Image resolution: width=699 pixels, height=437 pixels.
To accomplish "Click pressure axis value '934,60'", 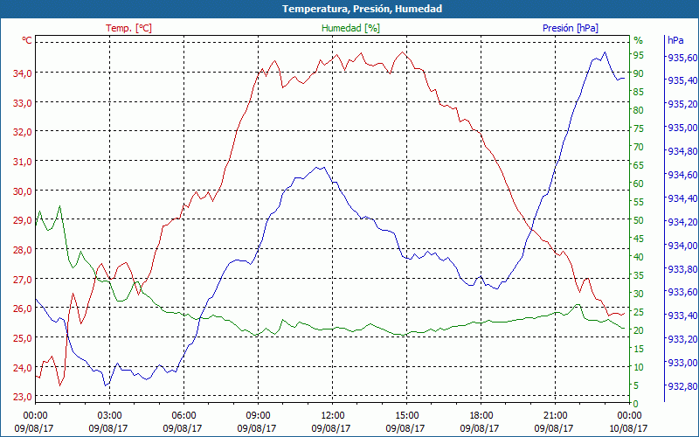I will (x=682, y=175).
